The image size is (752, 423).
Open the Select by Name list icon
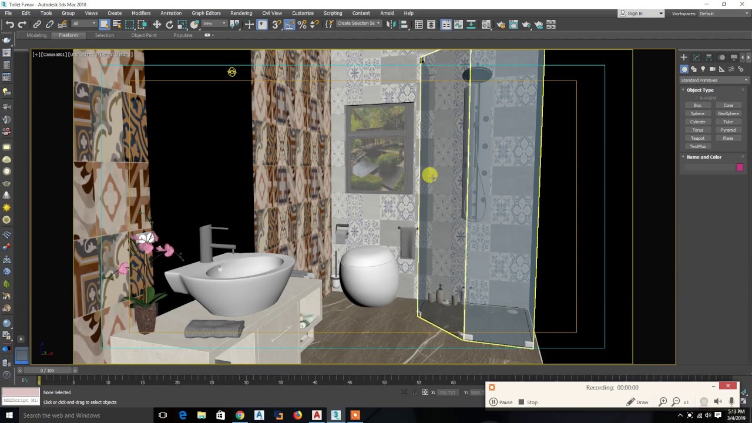tap(117, 24)
